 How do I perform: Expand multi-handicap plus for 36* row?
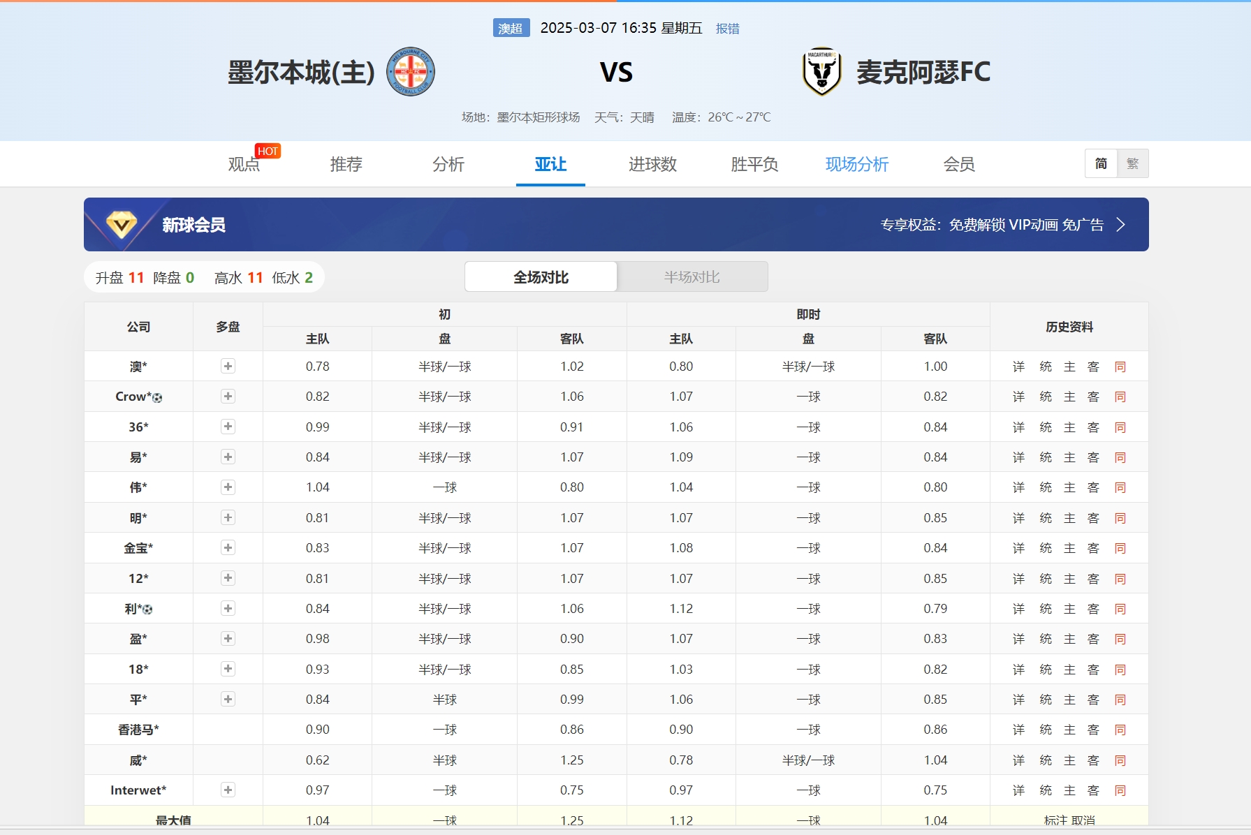pos(228,427)
